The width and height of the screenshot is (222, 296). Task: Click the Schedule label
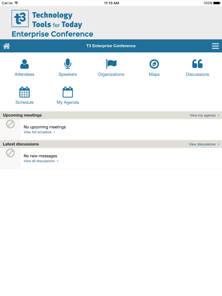pyautogui.click(x=24, y=102)
